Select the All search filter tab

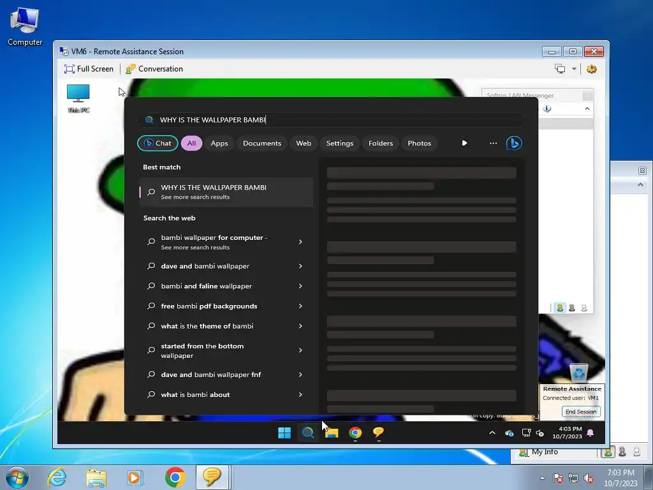click(191, 144)
